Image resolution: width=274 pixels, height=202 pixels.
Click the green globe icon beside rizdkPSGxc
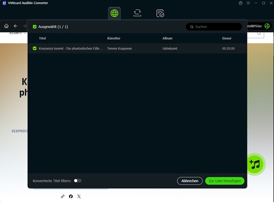[x=267, y=26]
